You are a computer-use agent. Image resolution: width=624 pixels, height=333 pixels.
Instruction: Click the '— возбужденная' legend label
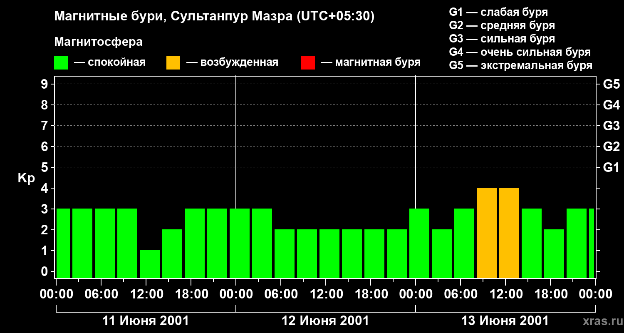click(x=233, y=62)
